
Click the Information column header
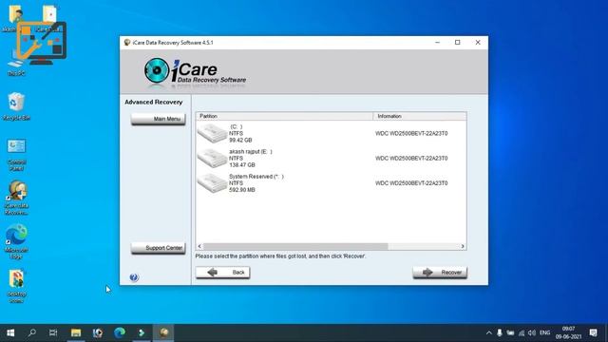[x=420, y=116]
